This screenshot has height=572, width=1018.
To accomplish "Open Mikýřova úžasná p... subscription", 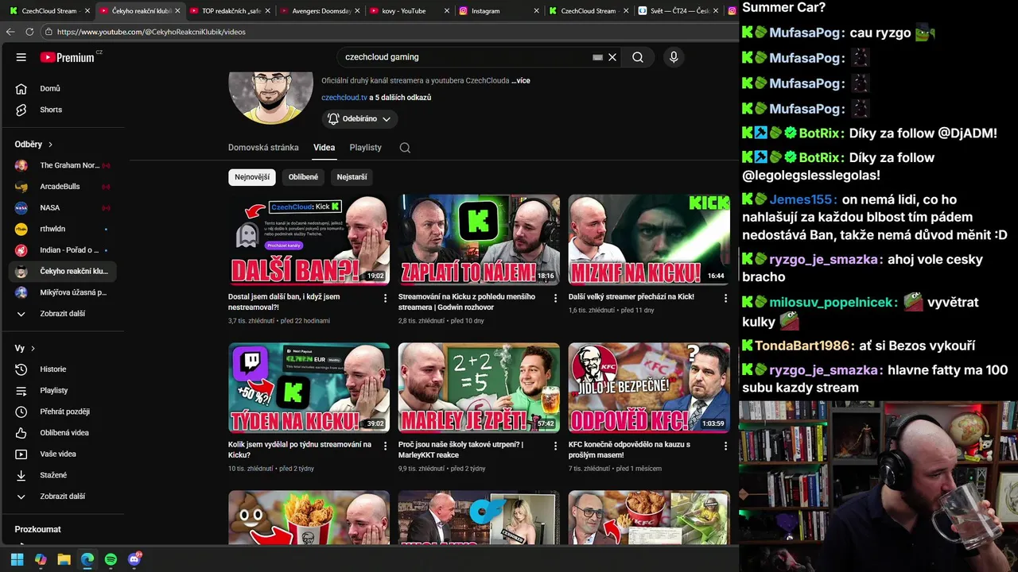I will point(63,292).
